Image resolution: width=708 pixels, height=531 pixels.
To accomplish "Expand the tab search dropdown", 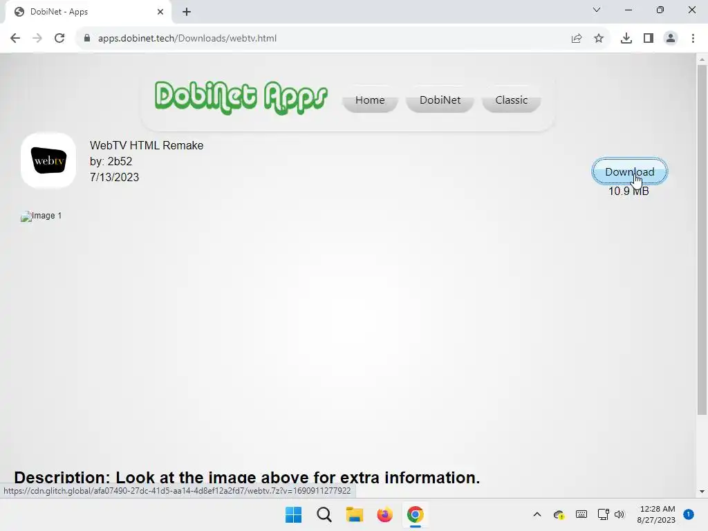I will [597, 10].
